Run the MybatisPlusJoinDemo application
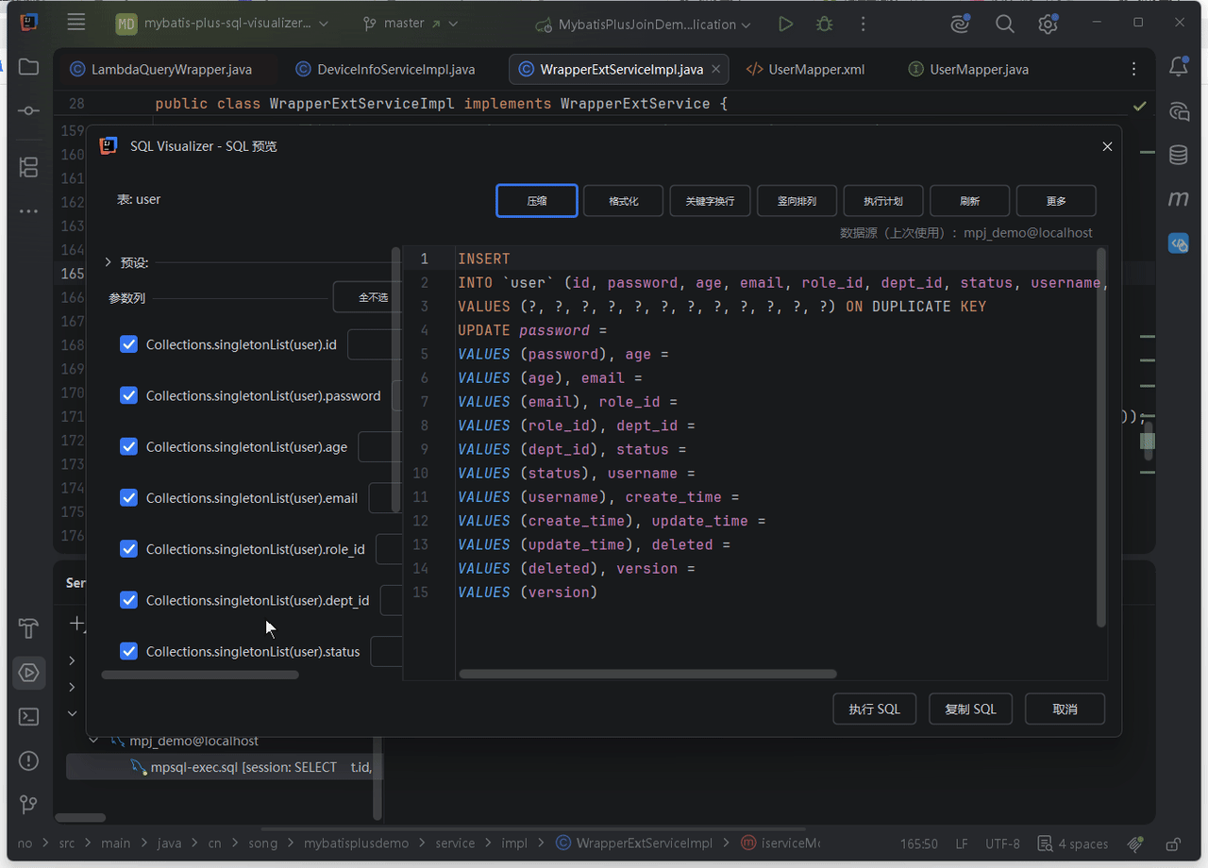 point(785,25)
